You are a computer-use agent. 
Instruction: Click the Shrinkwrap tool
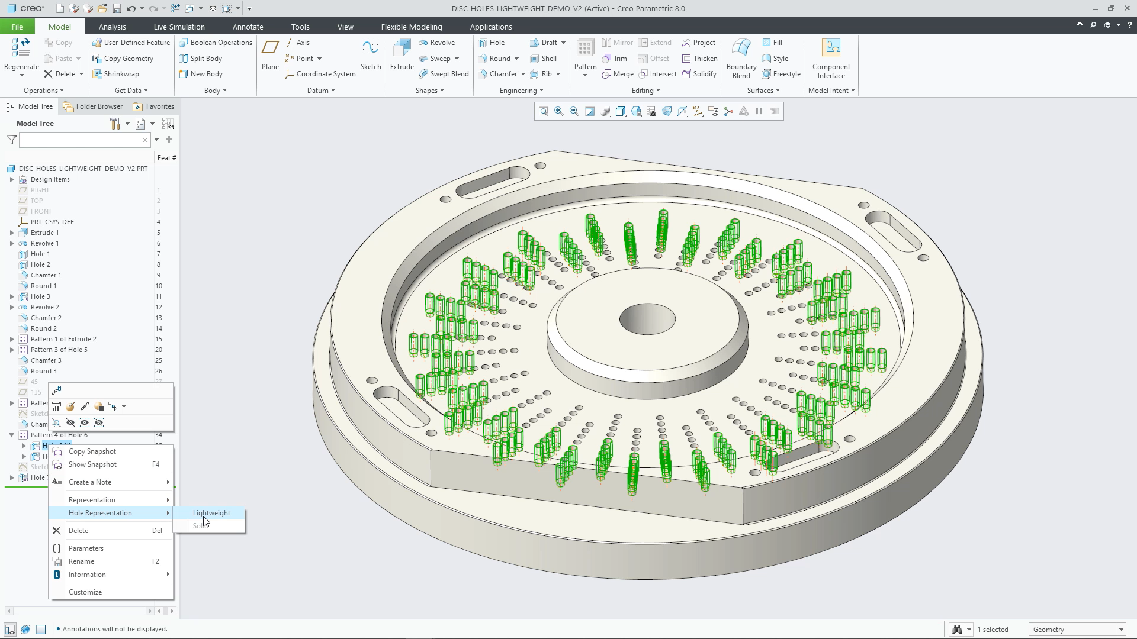click(115, 74)
